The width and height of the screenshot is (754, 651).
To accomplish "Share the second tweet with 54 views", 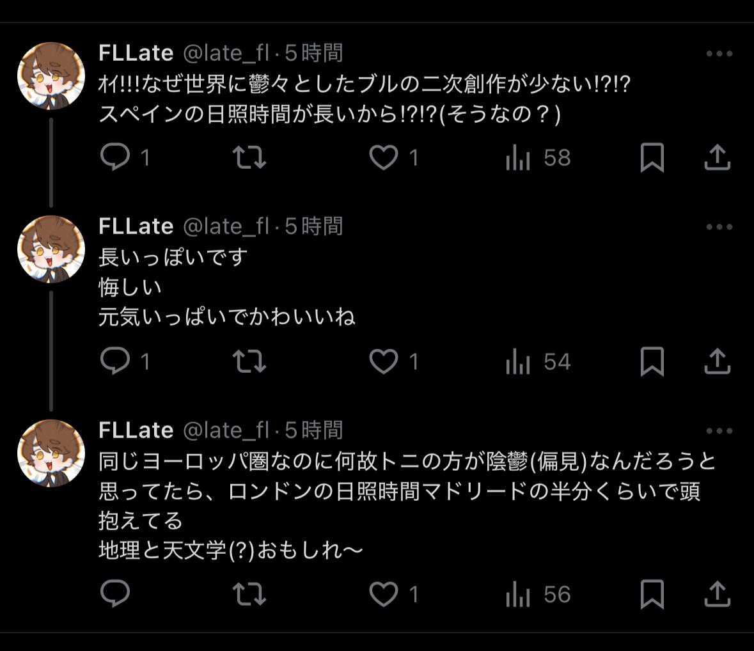I will click(x=717, y=362).
